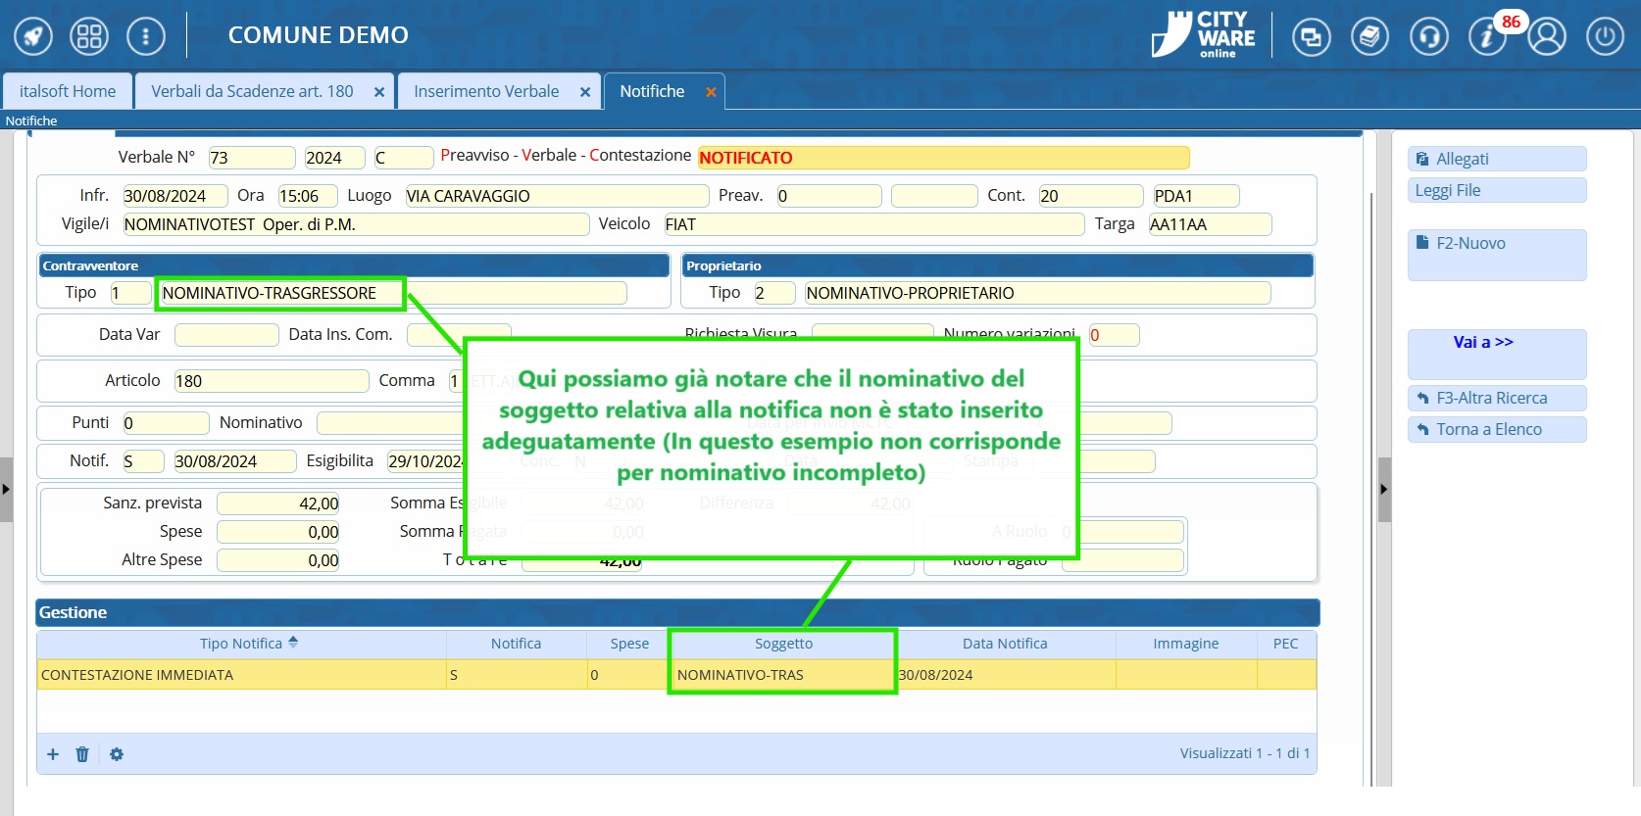Switch to italsoft Home tab
The image size is (1641, 816).
[68, 91]
